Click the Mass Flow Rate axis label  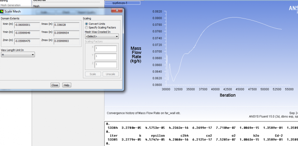click(136, 55)
